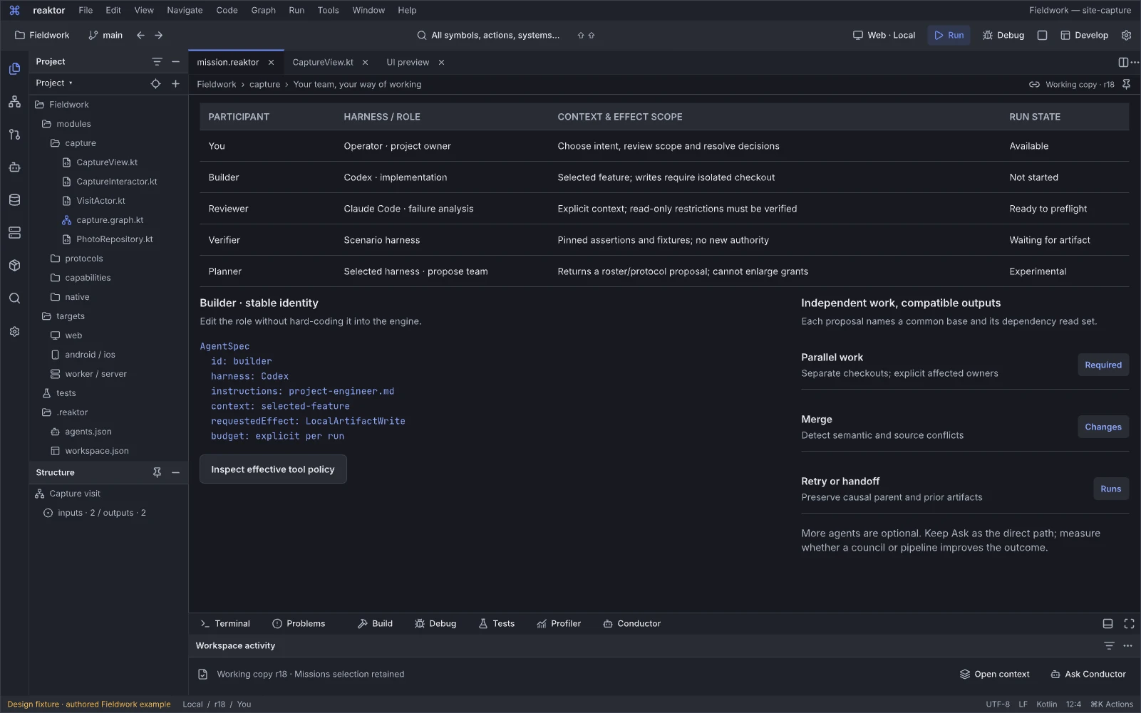Navigate forward with the right arrow
Viewport: 1141px width, 713px height.
(158, 35)
